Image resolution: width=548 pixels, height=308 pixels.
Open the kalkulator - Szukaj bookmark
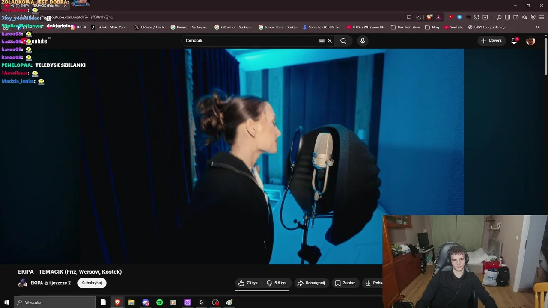coord(233,27)
